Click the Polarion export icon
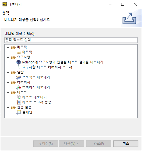This screenshot has height=151, width=142. pos(19,62)
